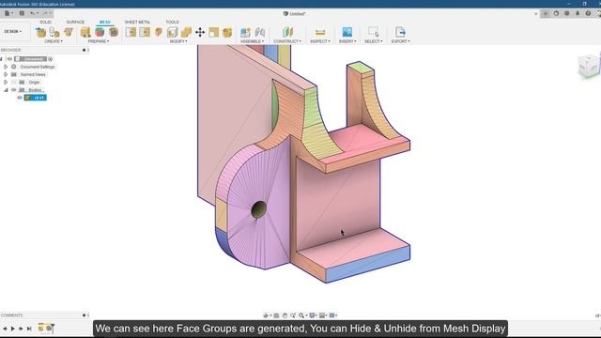Open the Assemble dropdown menu
This screenshot has height=338, width=601.
pos(252,41)
